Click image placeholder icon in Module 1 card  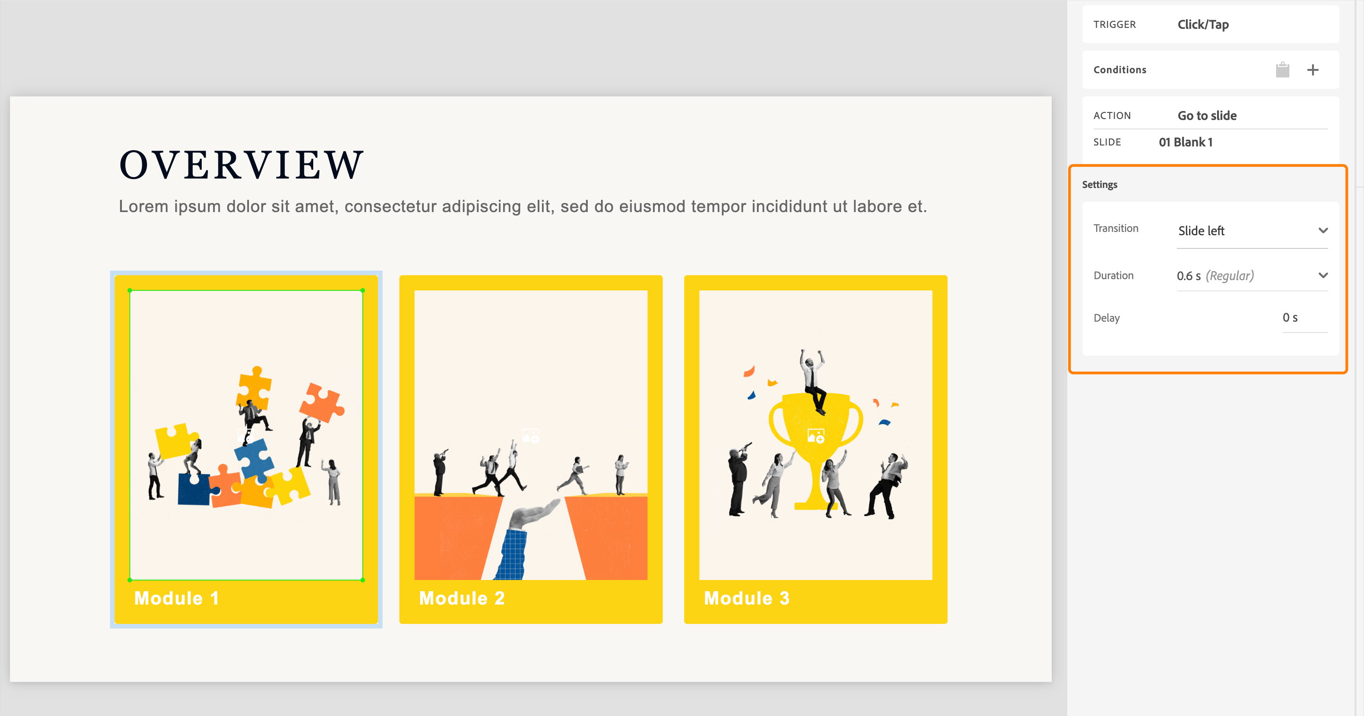[x=246, y=436]
